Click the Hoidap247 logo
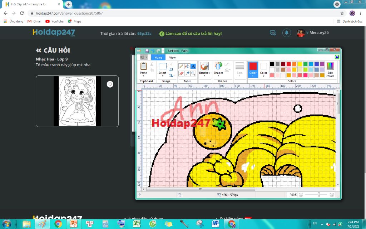Screen dimensions: 366x229 point(54,33)
